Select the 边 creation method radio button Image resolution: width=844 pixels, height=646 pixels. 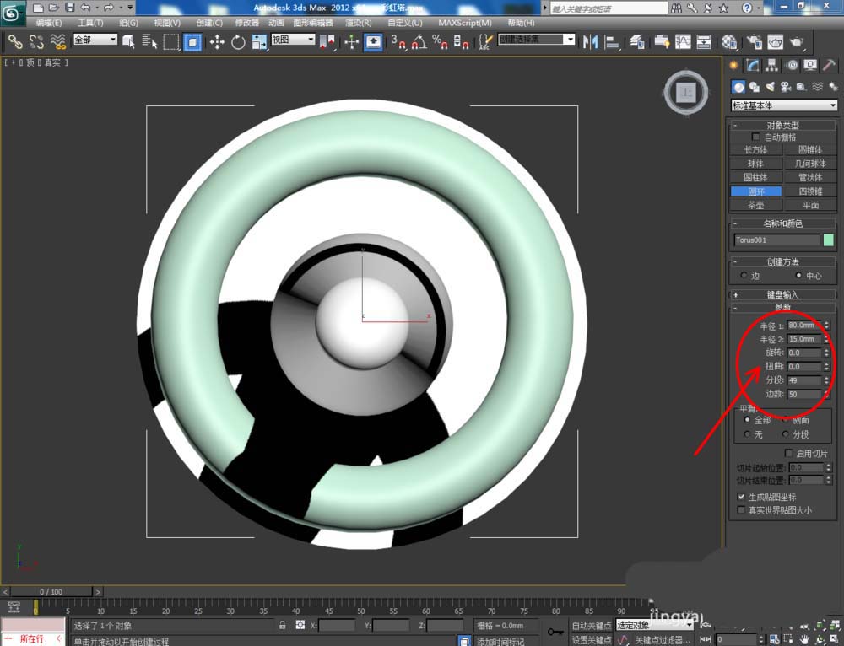tap(744, 276)
